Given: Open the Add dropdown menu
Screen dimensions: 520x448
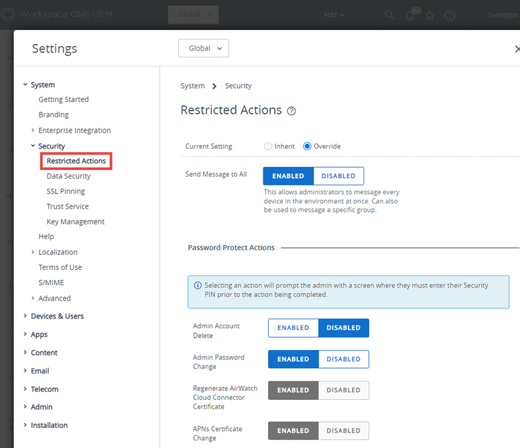Looking at the screenshot, I should [334, 15].
